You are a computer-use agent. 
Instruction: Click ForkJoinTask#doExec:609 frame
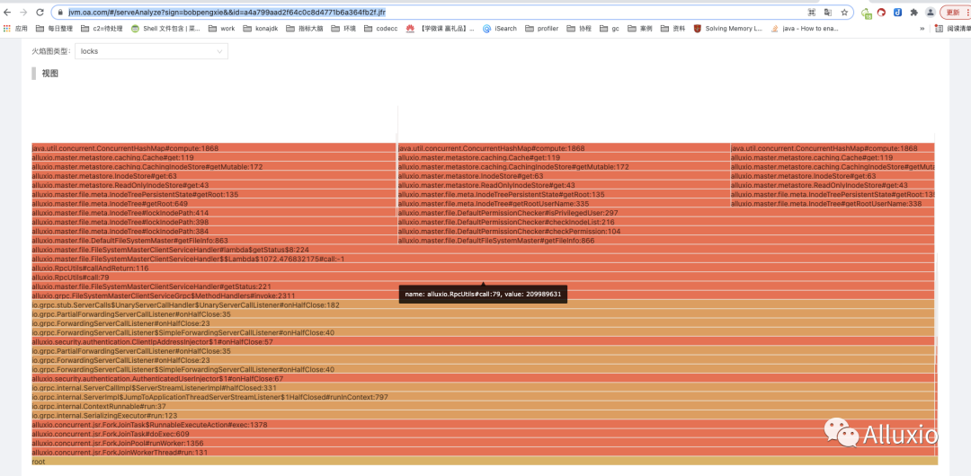coord(485,434)
